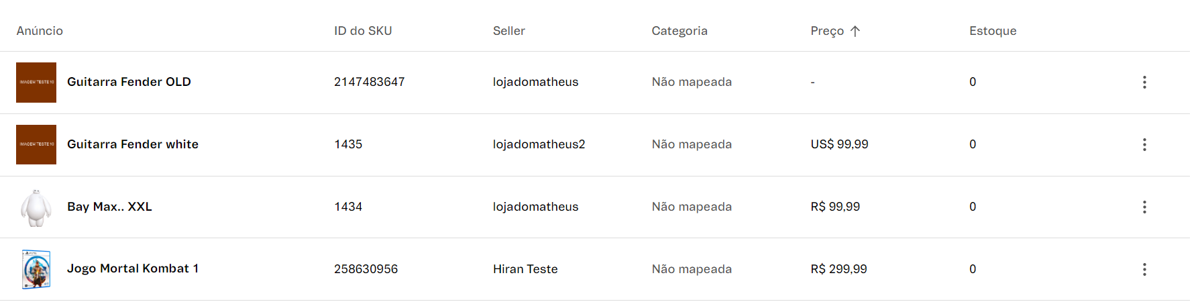Click Guitarra Fender white product thumbnail

pyautogui.click(x=36, y=144)
